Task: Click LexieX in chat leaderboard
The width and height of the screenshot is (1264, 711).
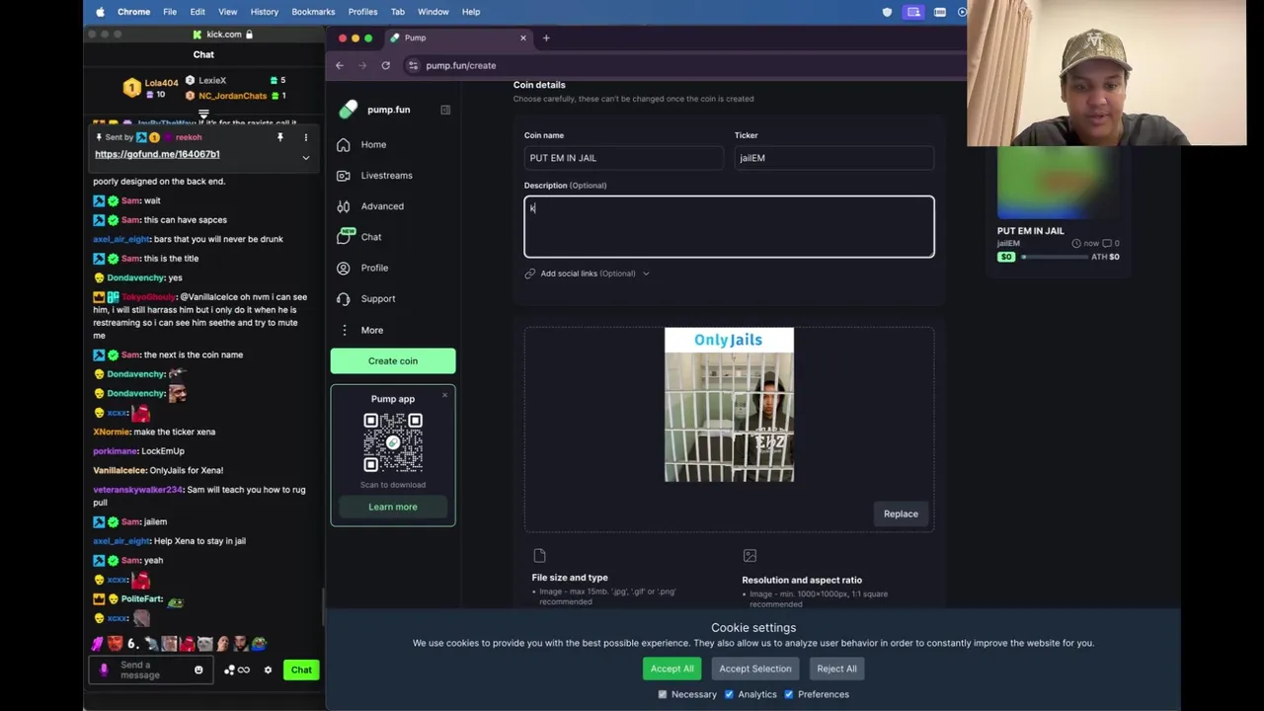Action: point(212,80)
